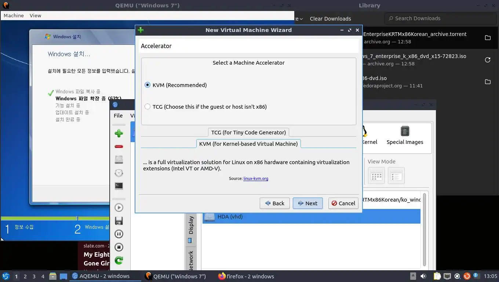Open the File menu in AQEMU
The image size is (499, 282).
coord(118,115)
